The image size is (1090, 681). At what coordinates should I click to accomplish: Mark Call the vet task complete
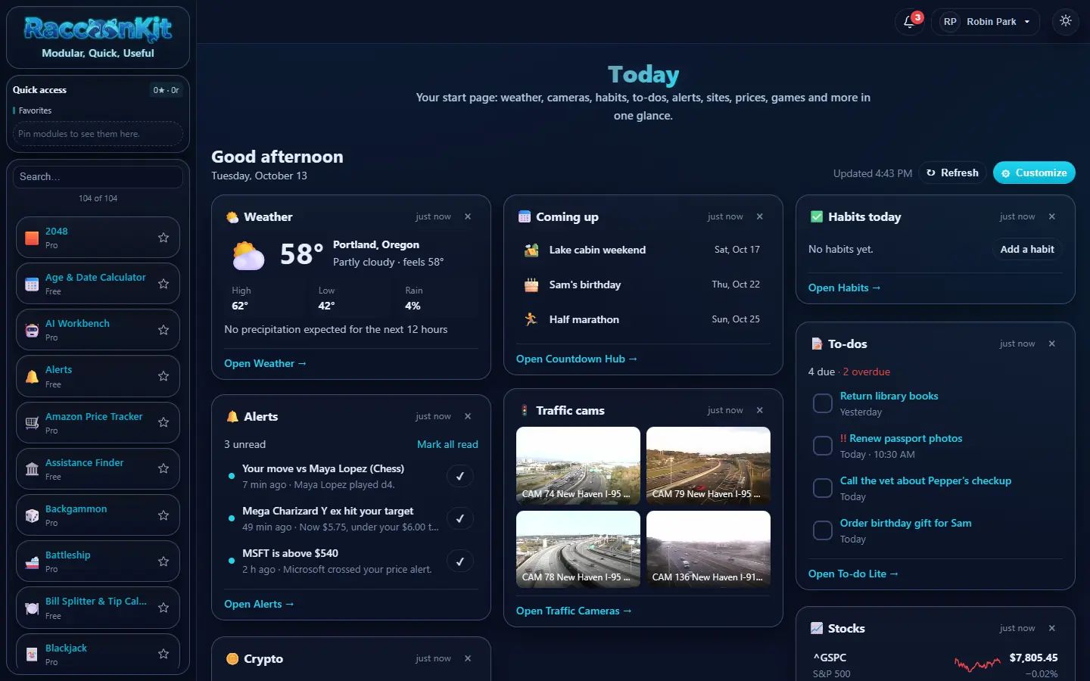(823, 488)
